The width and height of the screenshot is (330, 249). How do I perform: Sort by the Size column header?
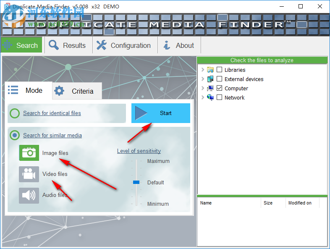[x=273, y=203]
